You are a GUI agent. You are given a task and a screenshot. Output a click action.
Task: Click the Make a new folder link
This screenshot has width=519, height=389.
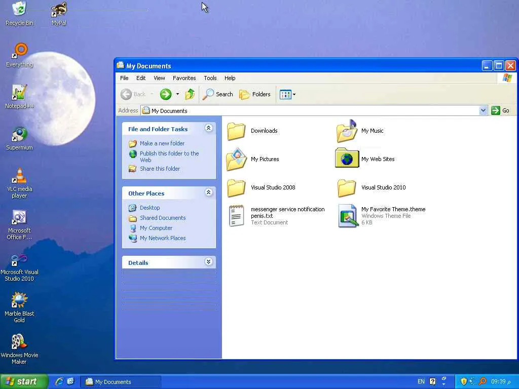coord(162,143)
